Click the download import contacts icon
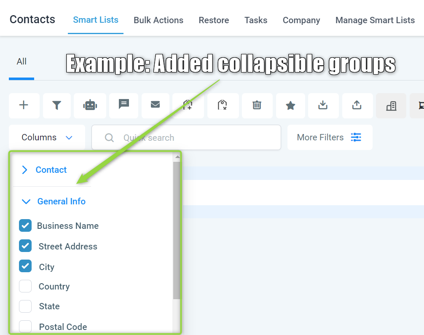Image resolution: width=424 pixels, height=335 pixels. point(323,105)
